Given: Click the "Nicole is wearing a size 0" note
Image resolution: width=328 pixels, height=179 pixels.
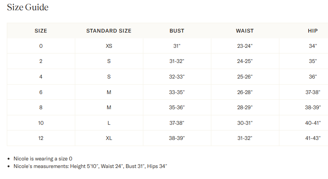Looking at the screenshot, I should 43,159.
